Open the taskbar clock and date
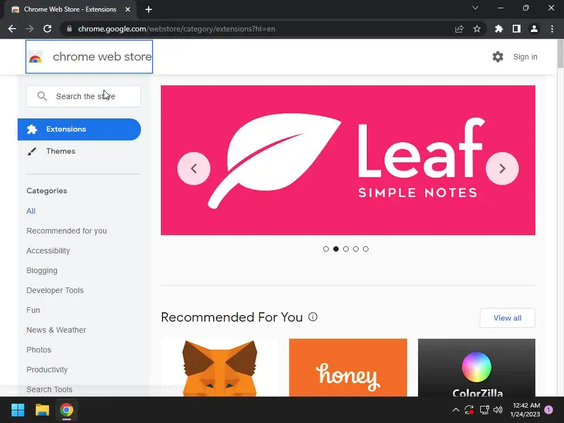564x423 pixels. pyautogui.click(x=525, y=410)
